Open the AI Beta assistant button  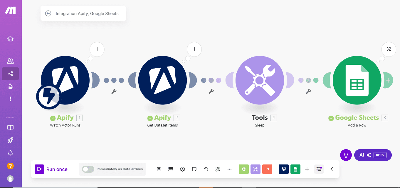[373, 155]
